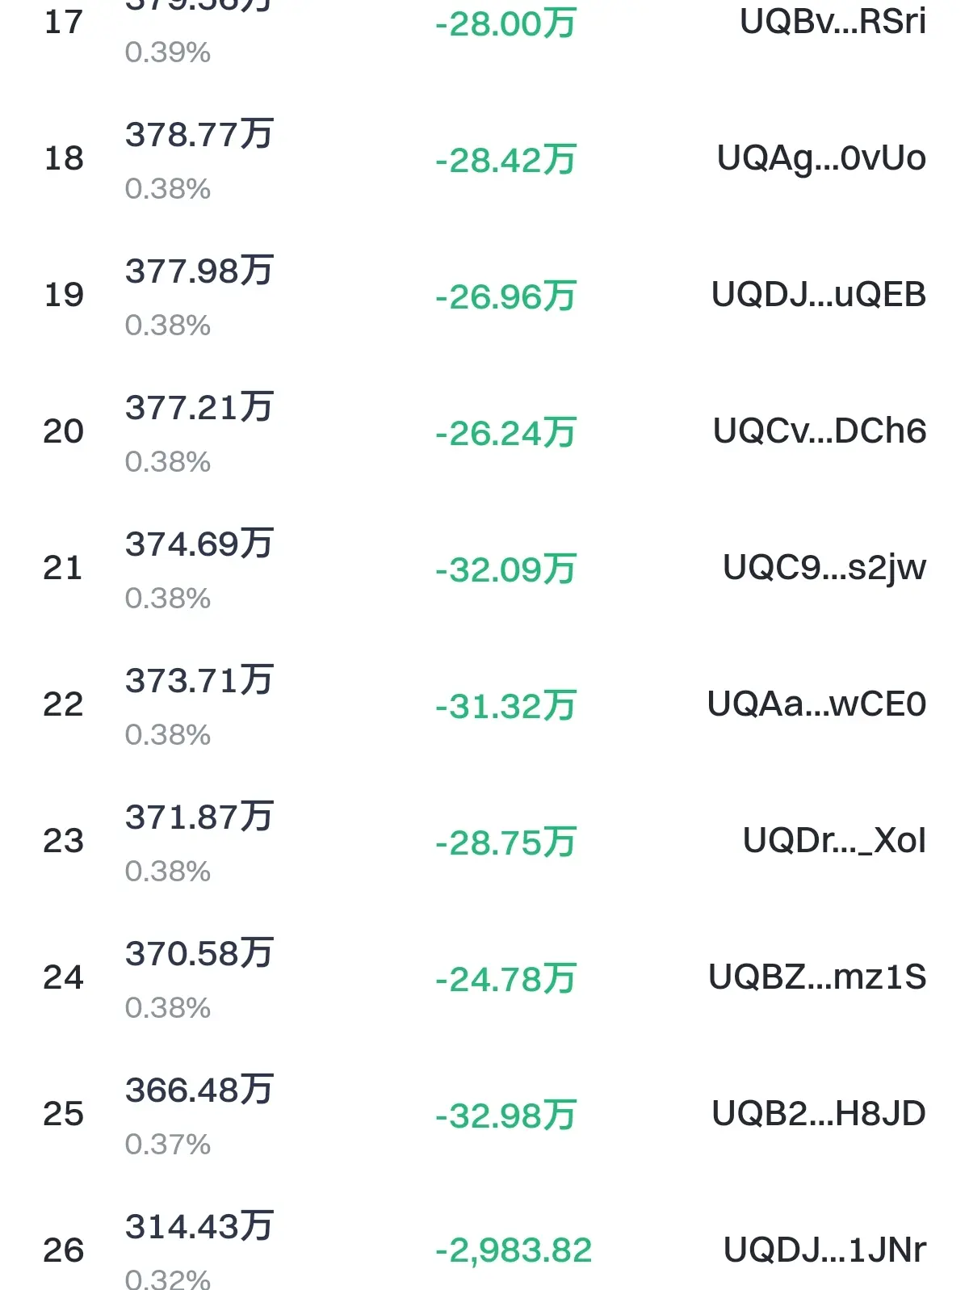This screenshot has height=1290, width=969.
Task: Open wallet address UQBZ...mz1S
Action: (x=817, y=977)
